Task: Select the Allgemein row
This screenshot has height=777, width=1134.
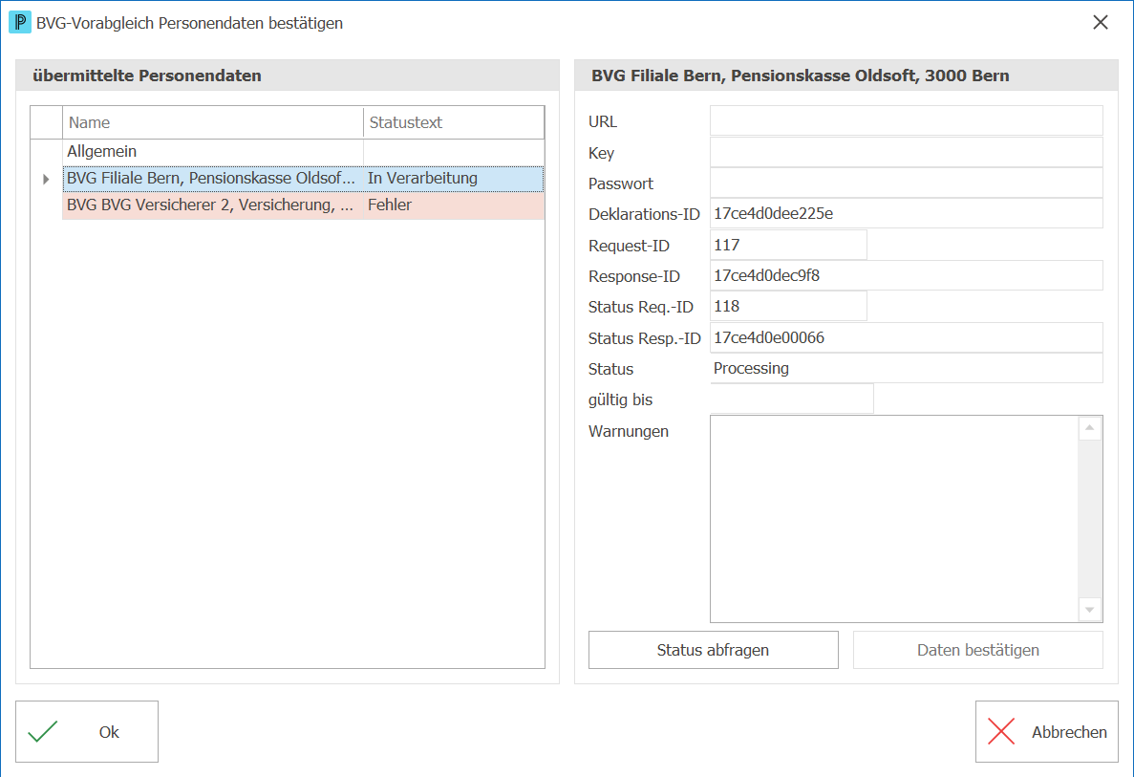Action: point(304,152)
